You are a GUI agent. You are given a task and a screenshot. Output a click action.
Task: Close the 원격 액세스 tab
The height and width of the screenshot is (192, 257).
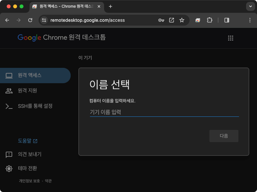coord(99,6)
